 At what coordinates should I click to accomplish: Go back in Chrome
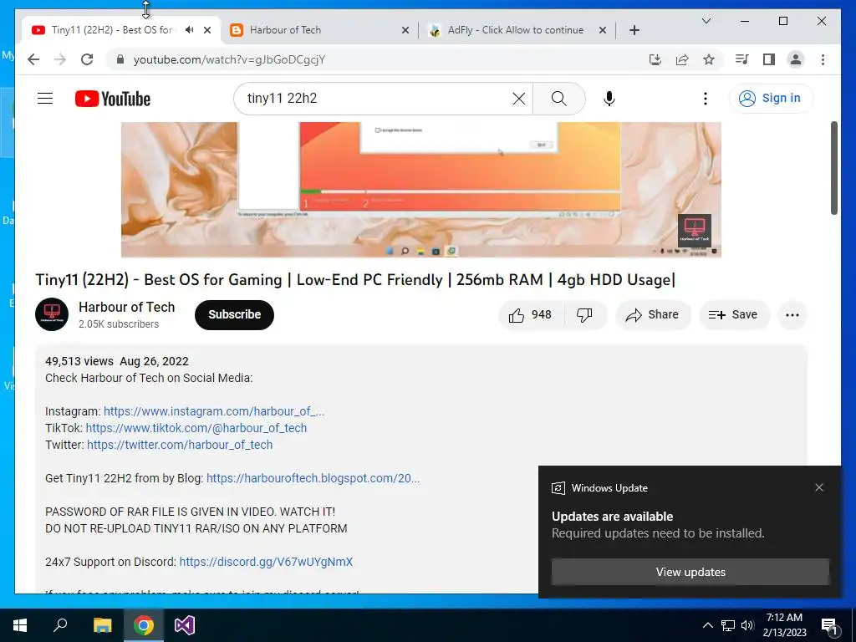pos(33,59)
